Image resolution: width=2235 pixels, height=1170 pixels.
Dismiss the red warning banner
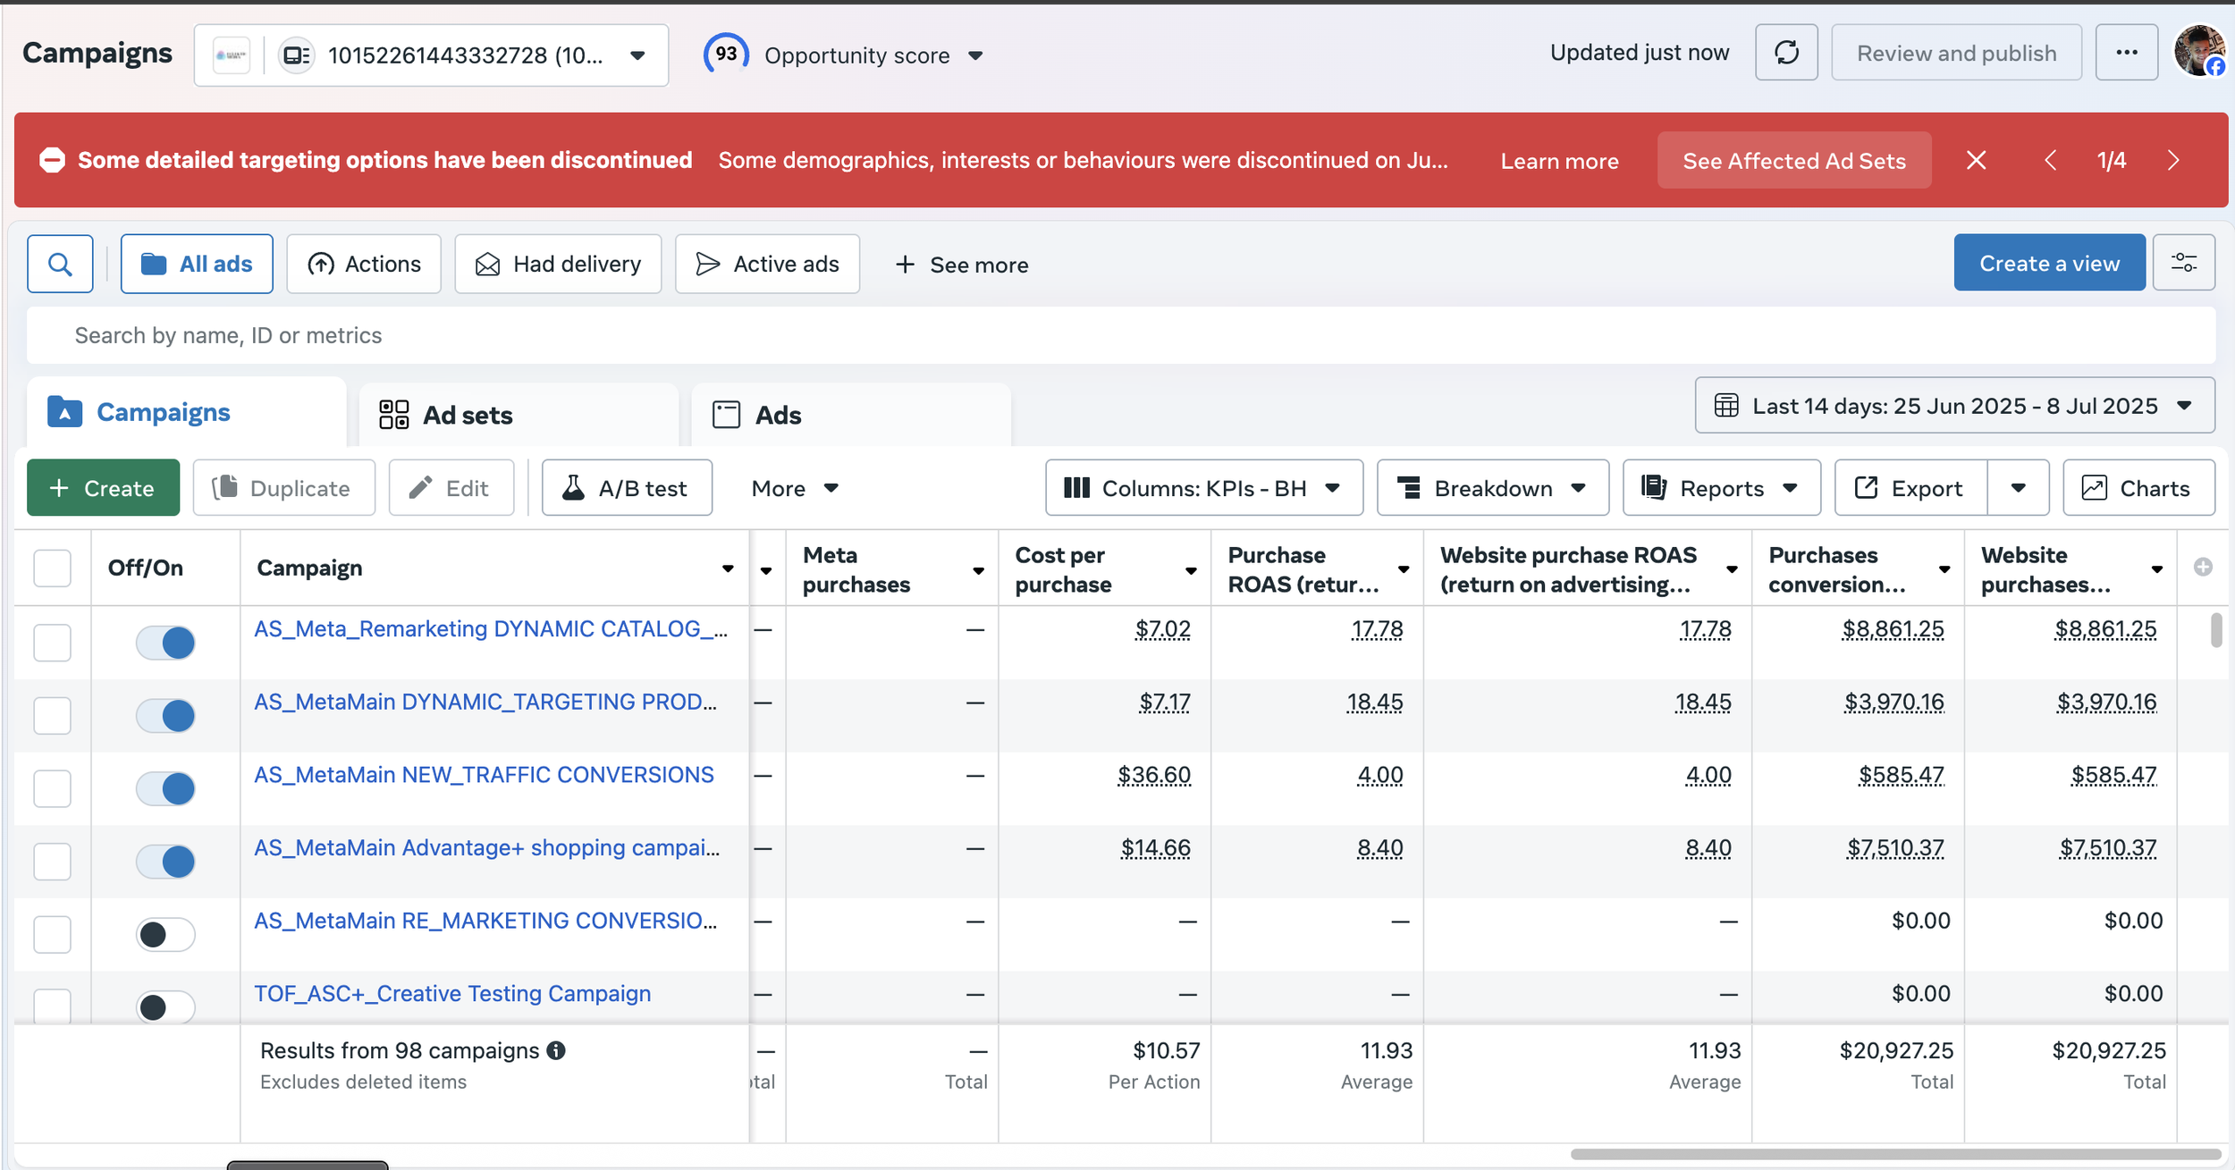[1976, 160]
